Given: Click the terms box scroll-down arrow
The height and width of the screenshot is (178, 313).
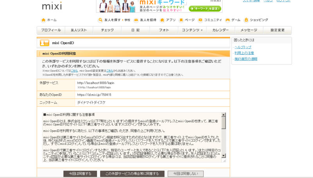Looking at the screenshot, I should tap(223, 156).
